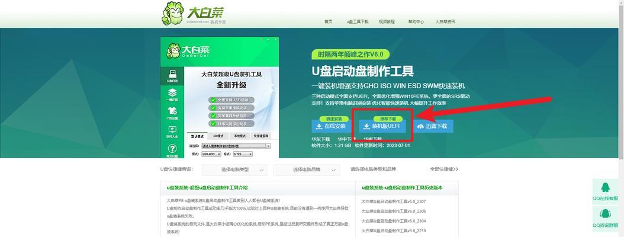This screenshot has height=237, width=624.
Task: Open the 全部快捷键>> link
Action: pos(444,169)
